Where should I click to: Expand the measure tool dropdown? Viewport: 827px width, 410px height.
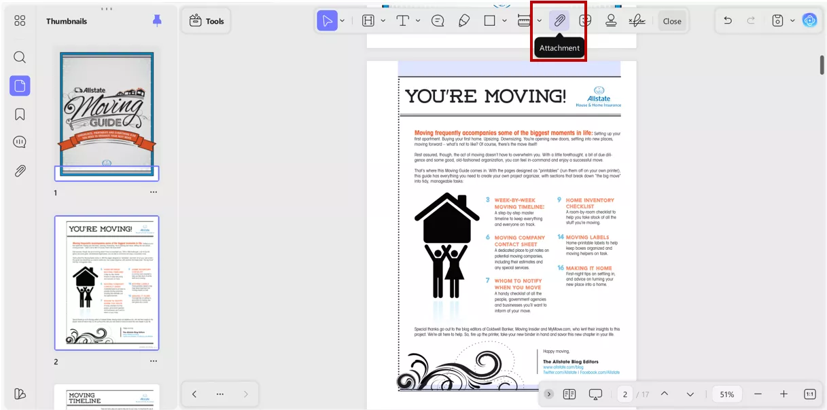(x=538, y=20)
